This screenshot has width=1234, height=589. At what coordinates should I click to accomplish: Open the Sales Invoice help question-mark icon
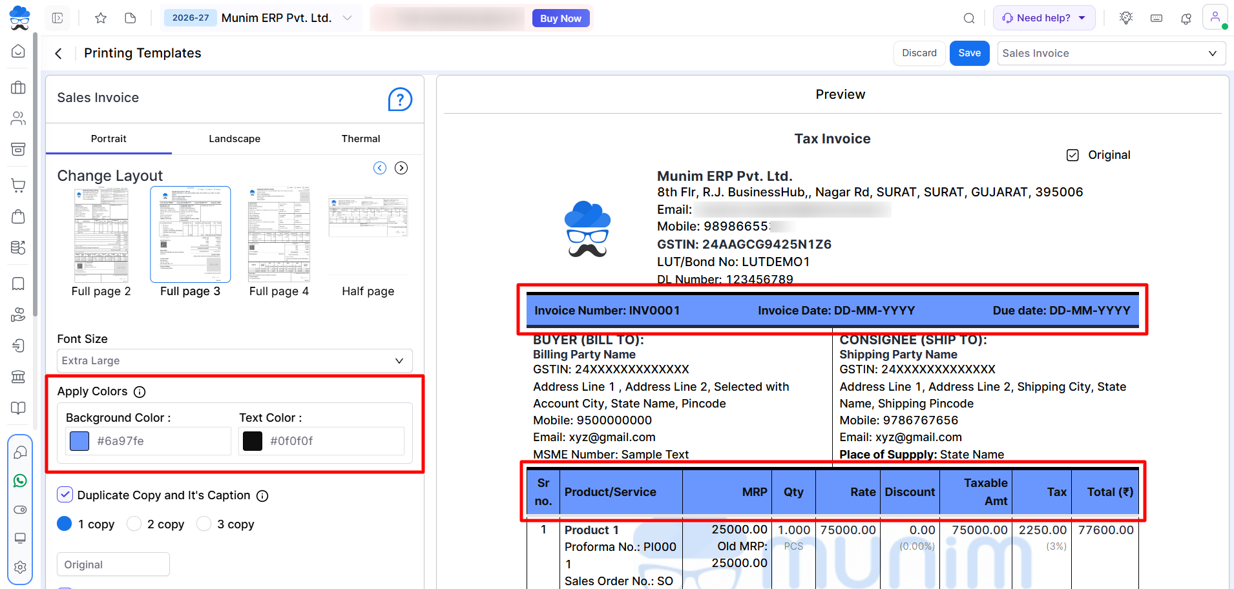pyautogui.click(x=400, y=99)
